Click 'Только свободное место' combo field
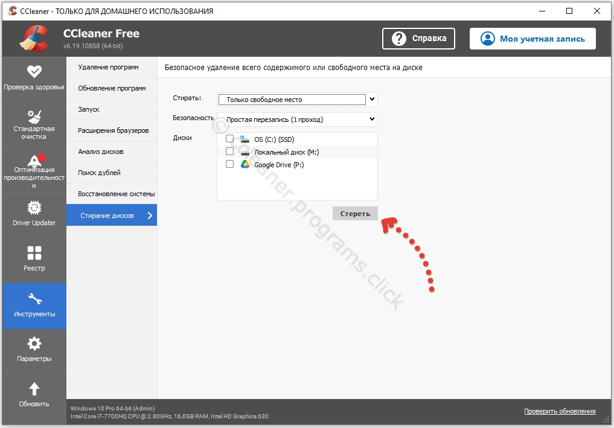 (297, 100)
